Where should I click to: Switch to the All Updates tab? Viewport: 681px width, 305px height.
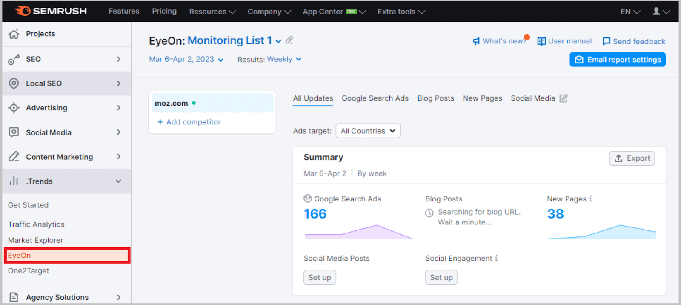point(313,98)
